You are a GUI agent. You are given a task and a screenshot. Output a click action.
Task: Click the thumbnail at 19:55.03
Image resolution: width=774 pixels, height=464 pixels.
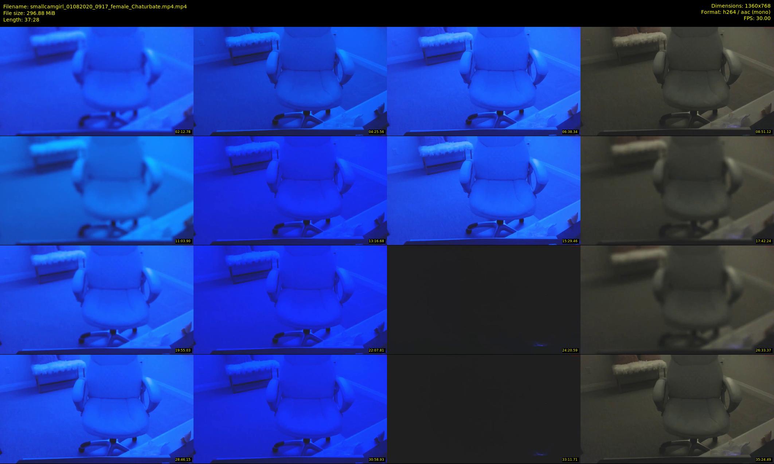(97, 299)
